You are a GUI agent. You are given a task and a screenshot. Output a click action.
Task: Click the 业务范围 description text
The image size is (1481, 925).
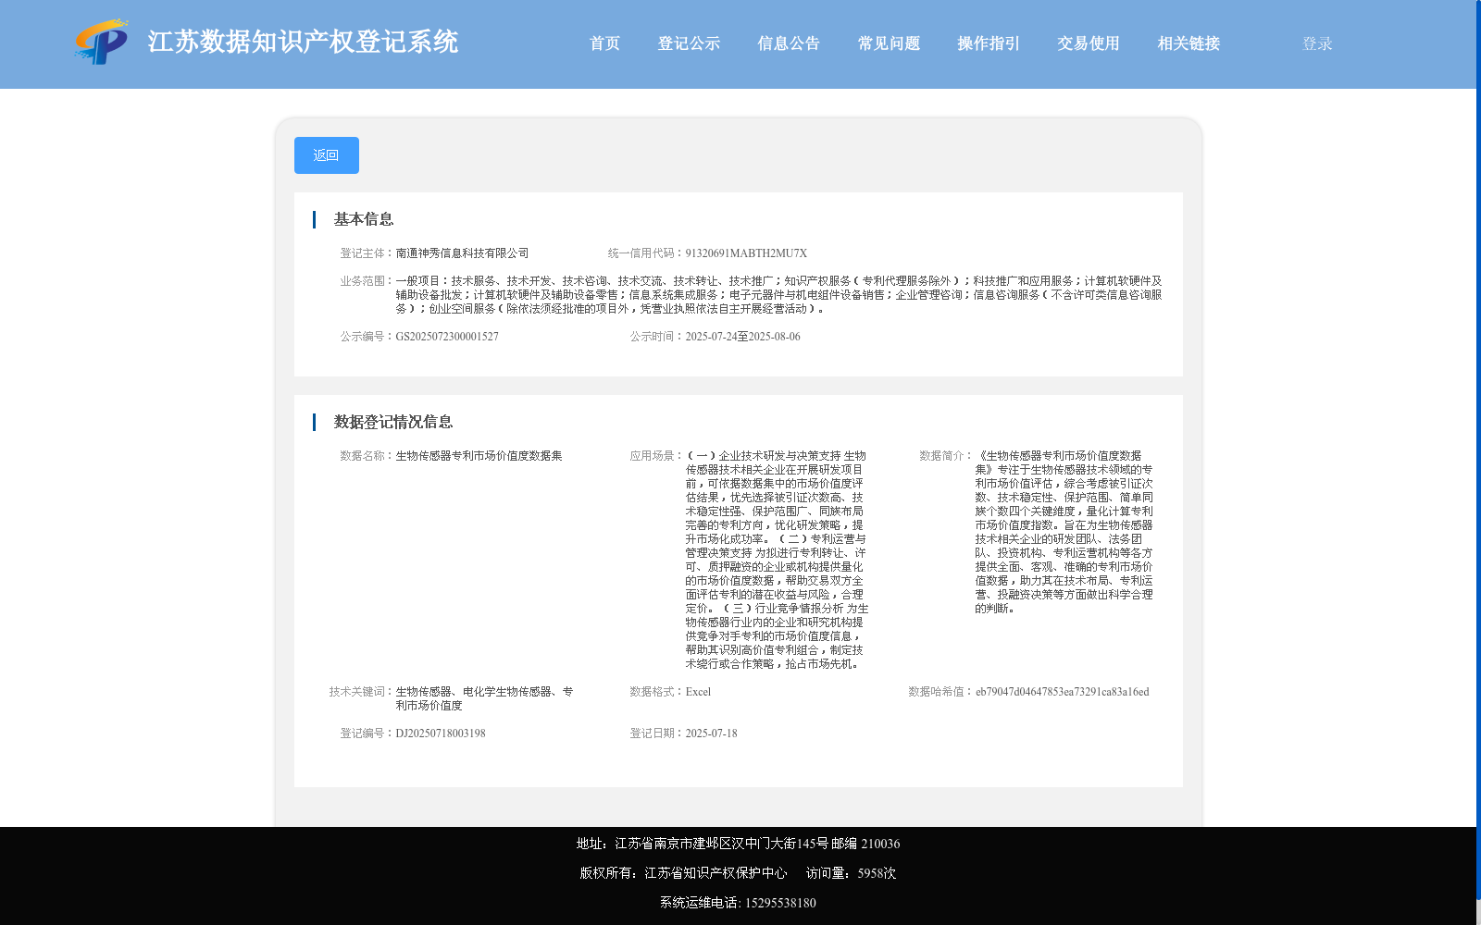(x=778, y=295)
